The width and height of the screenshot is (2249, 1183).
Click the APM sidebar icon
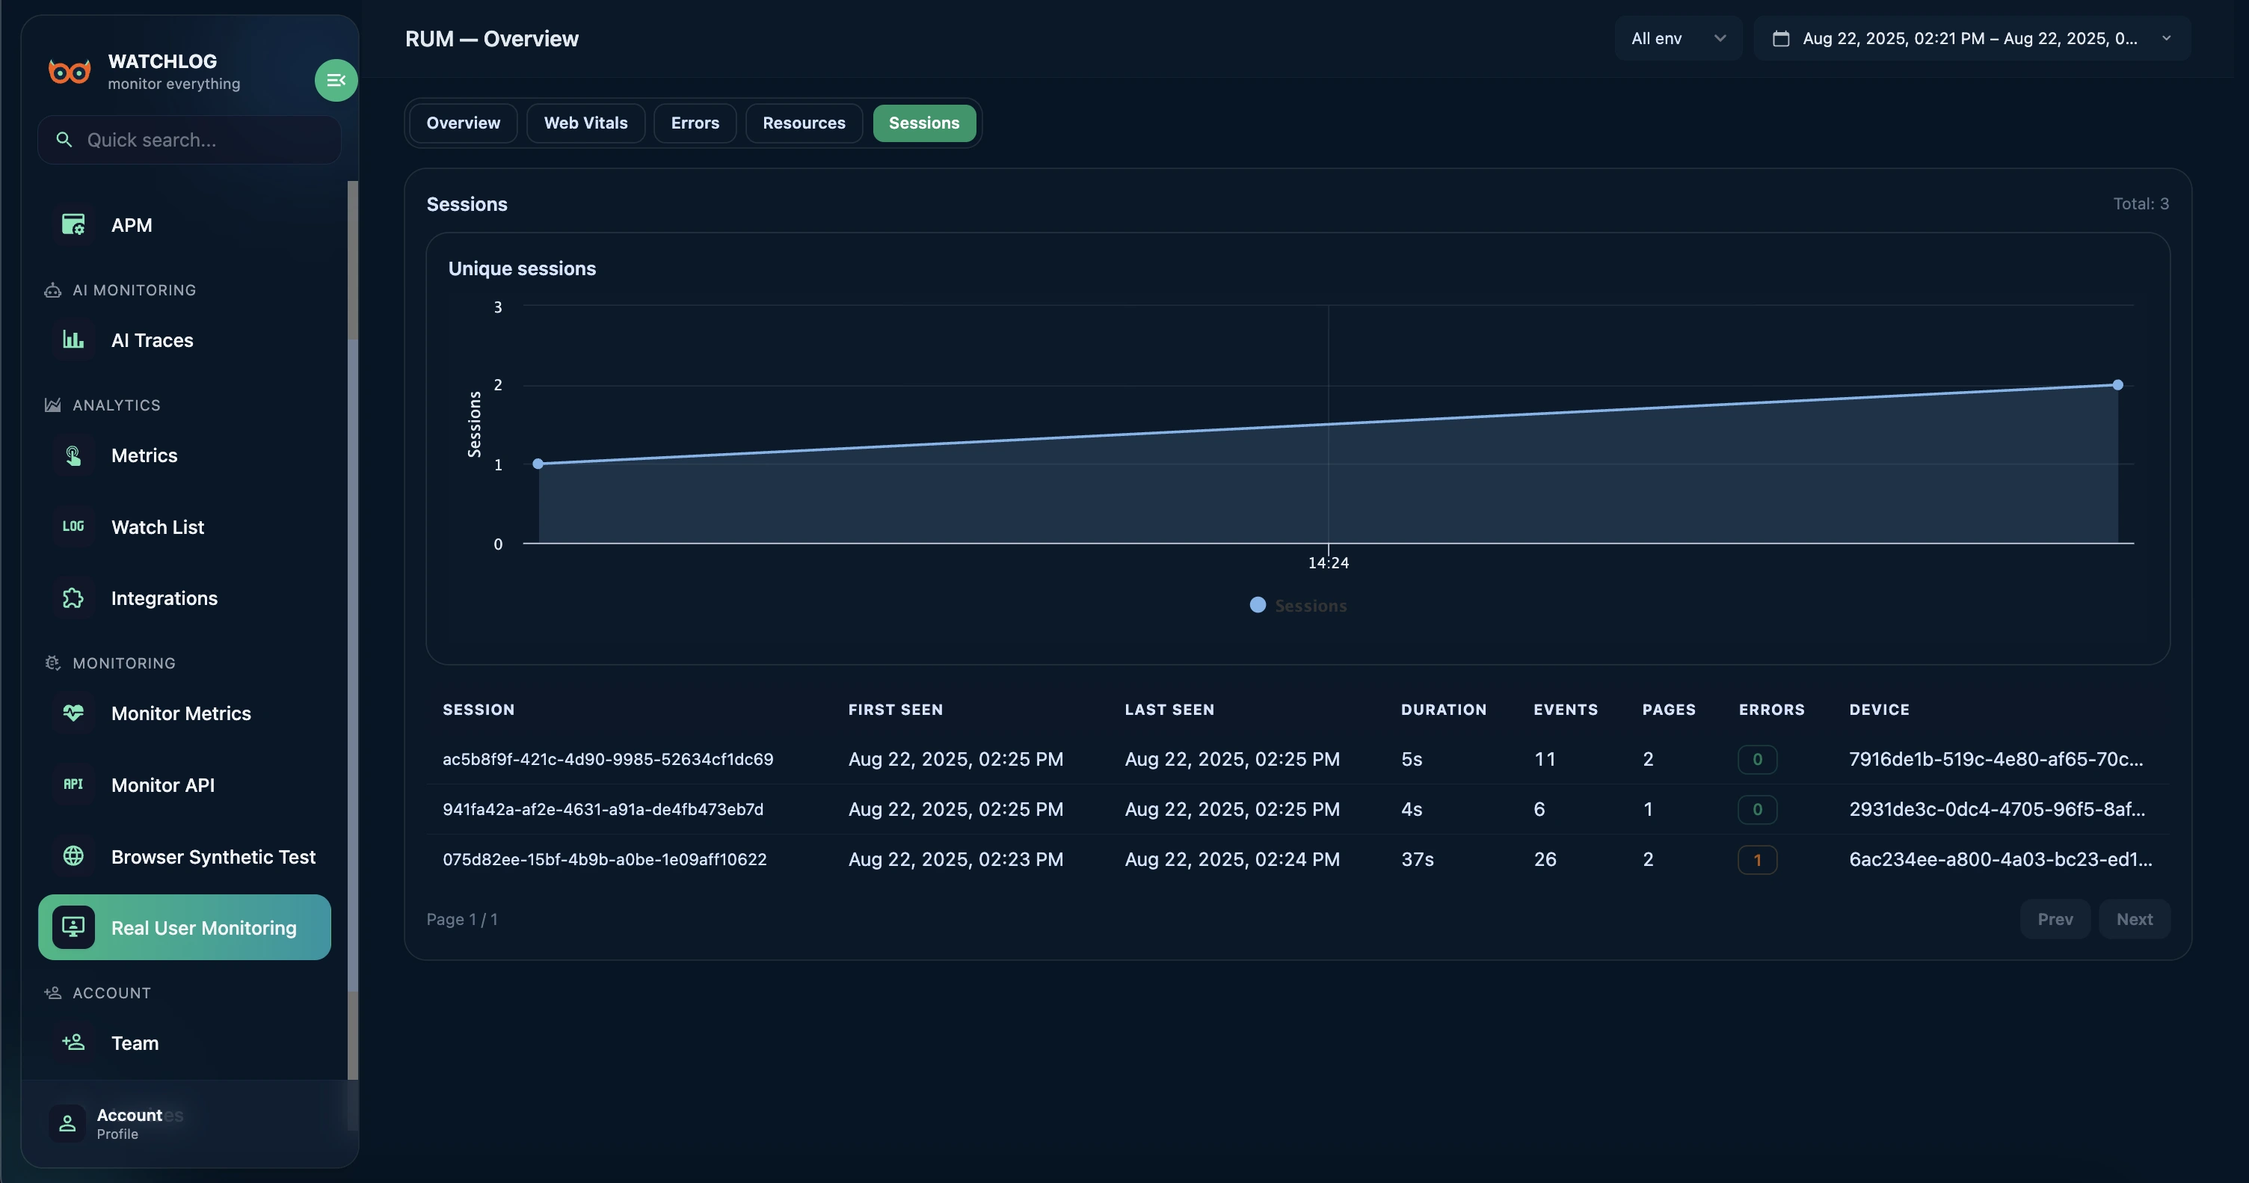pyautogui.click(x=73, y=225)
